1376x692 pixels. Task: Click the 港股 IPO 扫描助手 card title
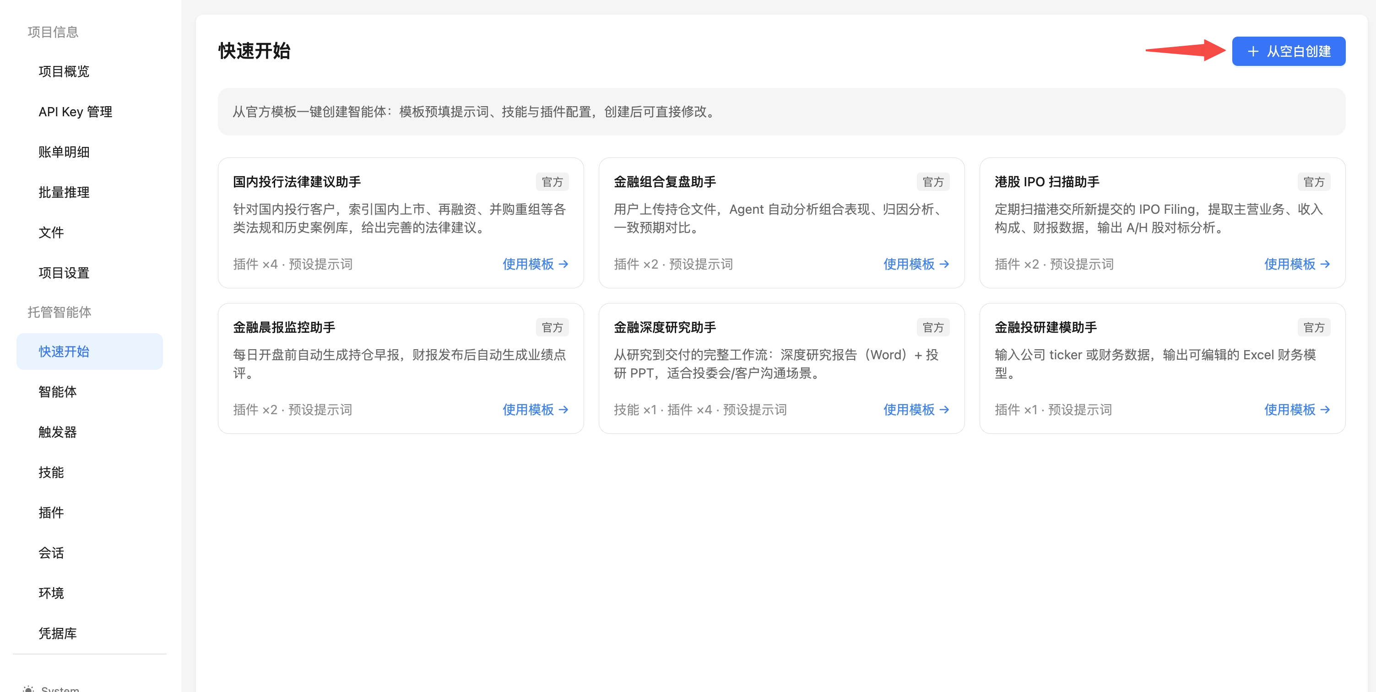pos(1047,182)
